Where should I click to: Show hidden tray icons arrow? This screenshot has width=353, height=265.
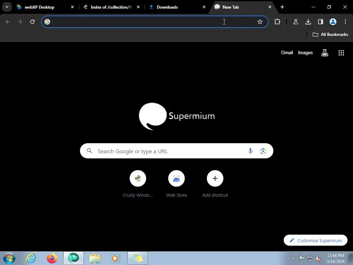[x=293, y=258]
